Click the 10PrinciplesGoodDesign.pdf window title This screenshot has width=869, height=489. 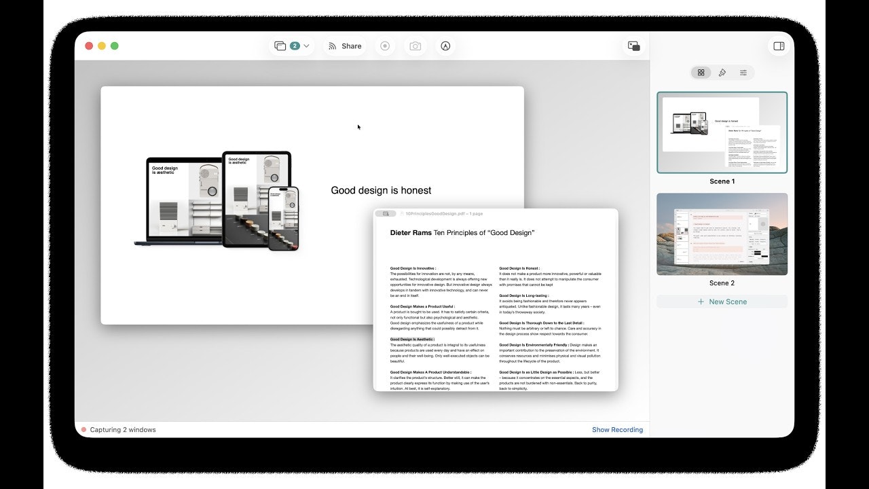click(x=444, y=213)
